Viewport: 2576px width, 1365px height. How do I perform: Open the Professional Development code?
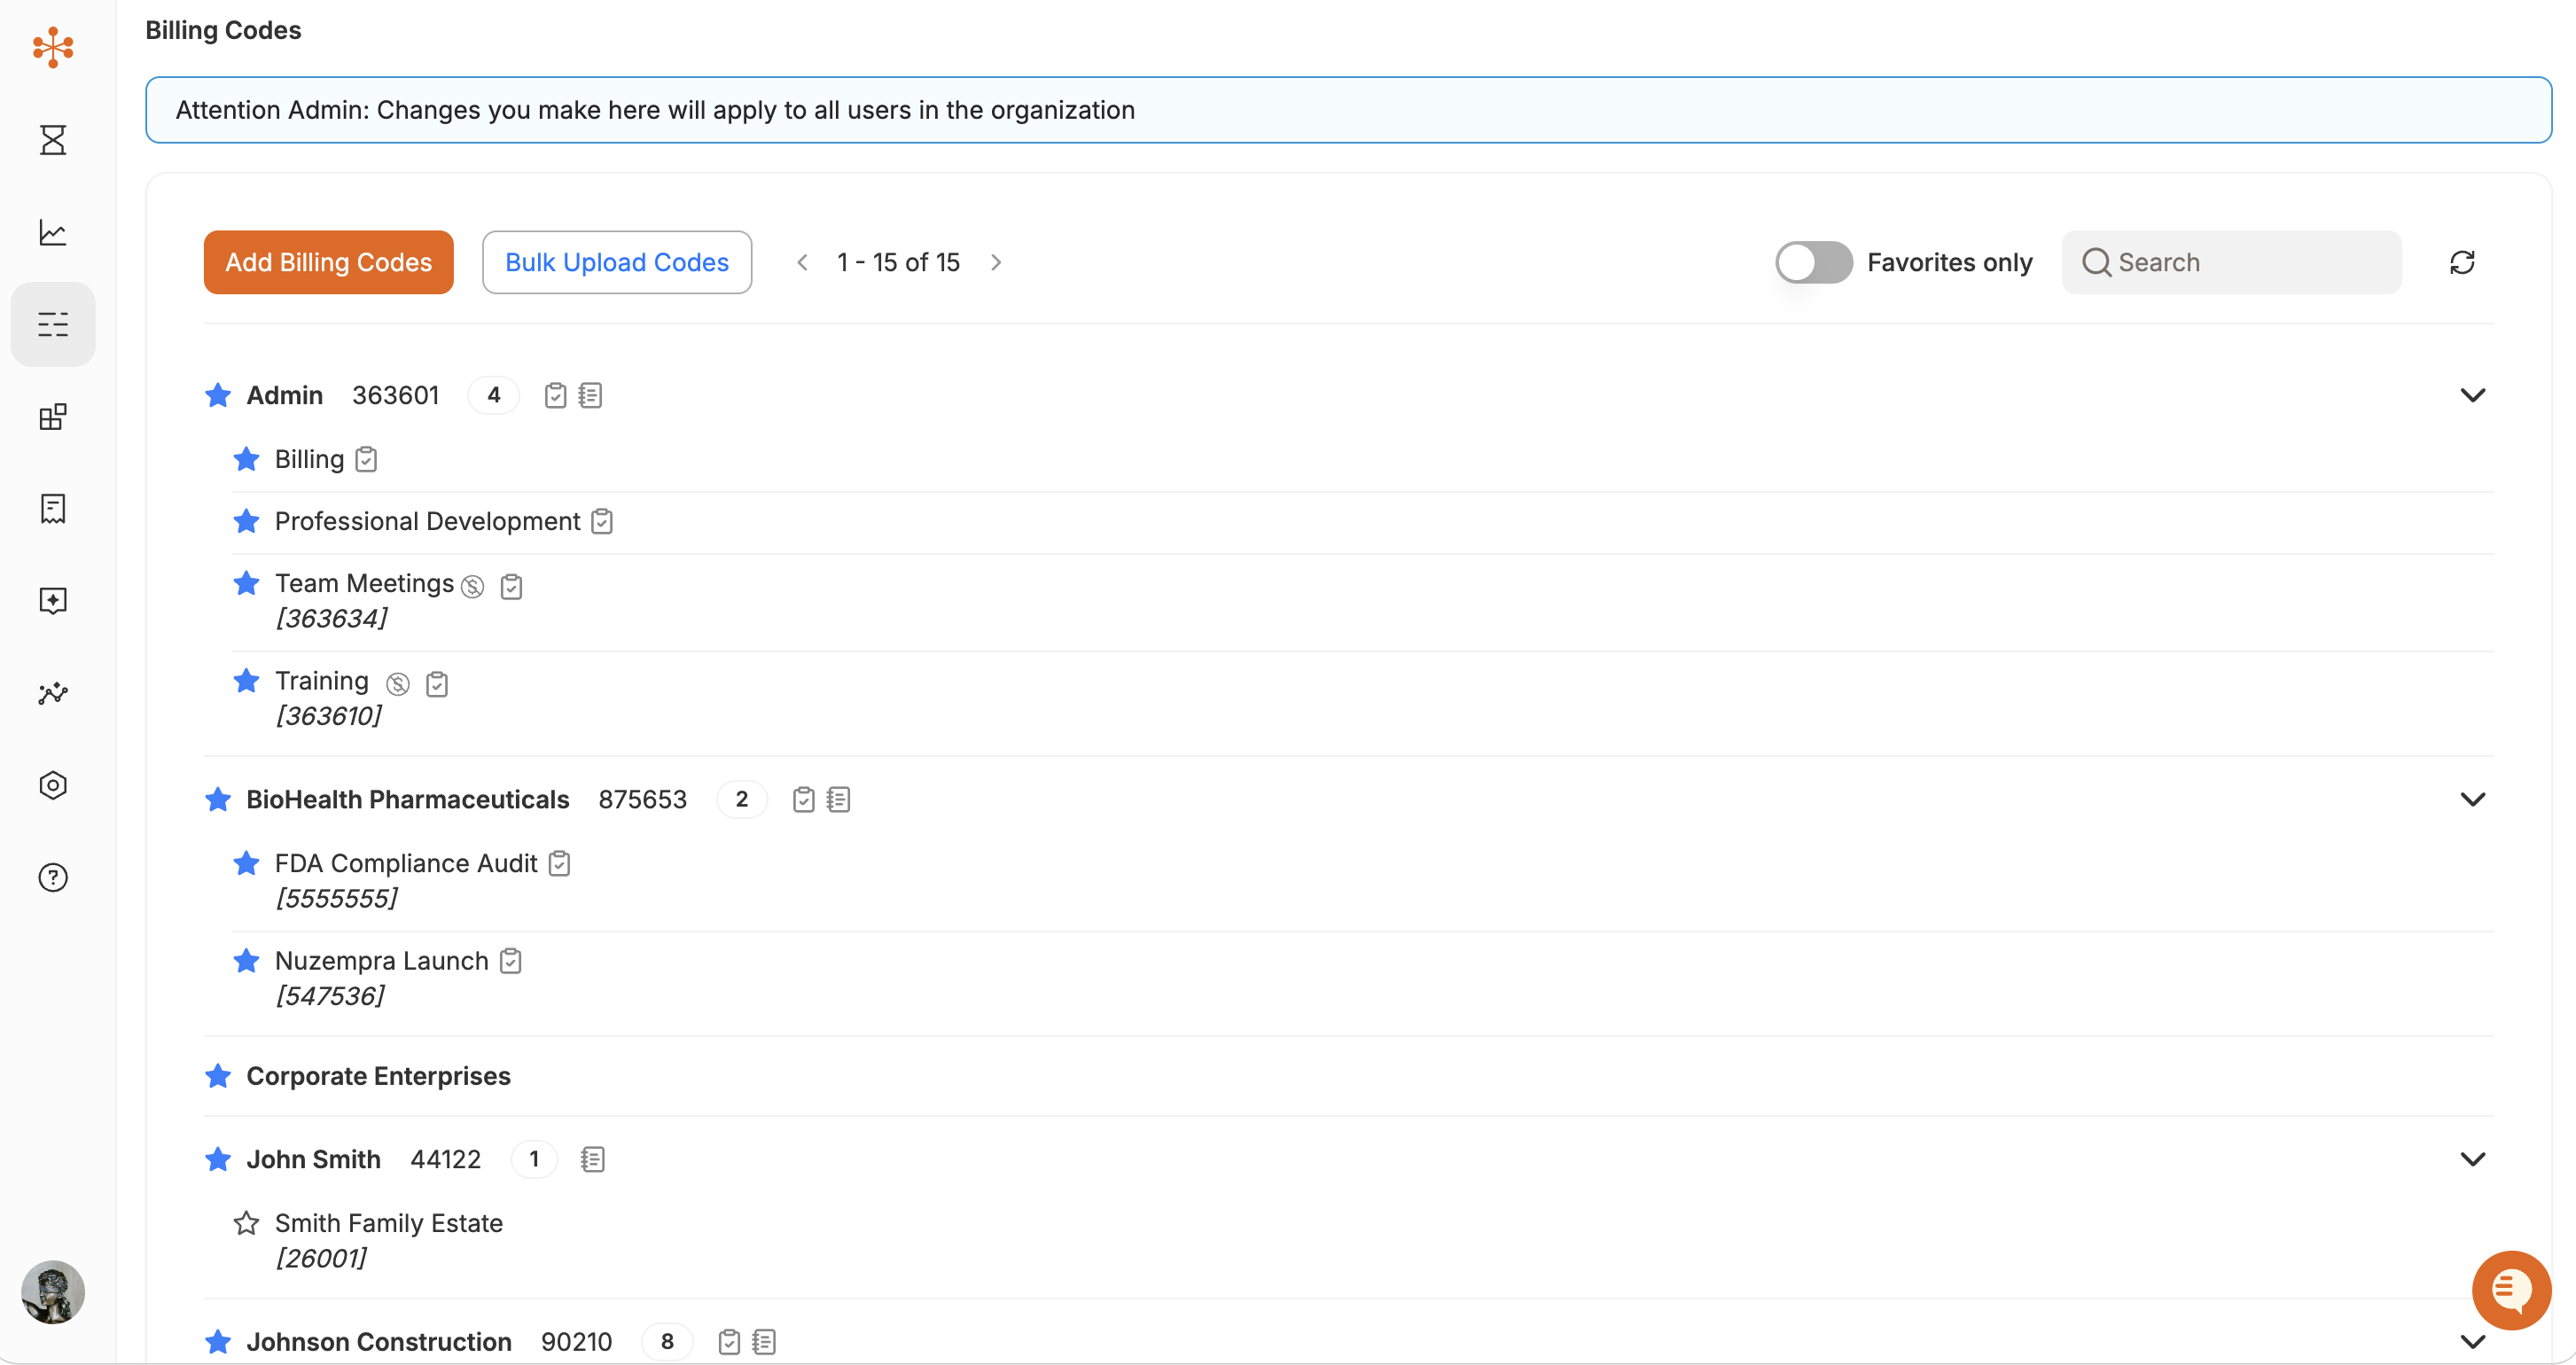(427, 522)
